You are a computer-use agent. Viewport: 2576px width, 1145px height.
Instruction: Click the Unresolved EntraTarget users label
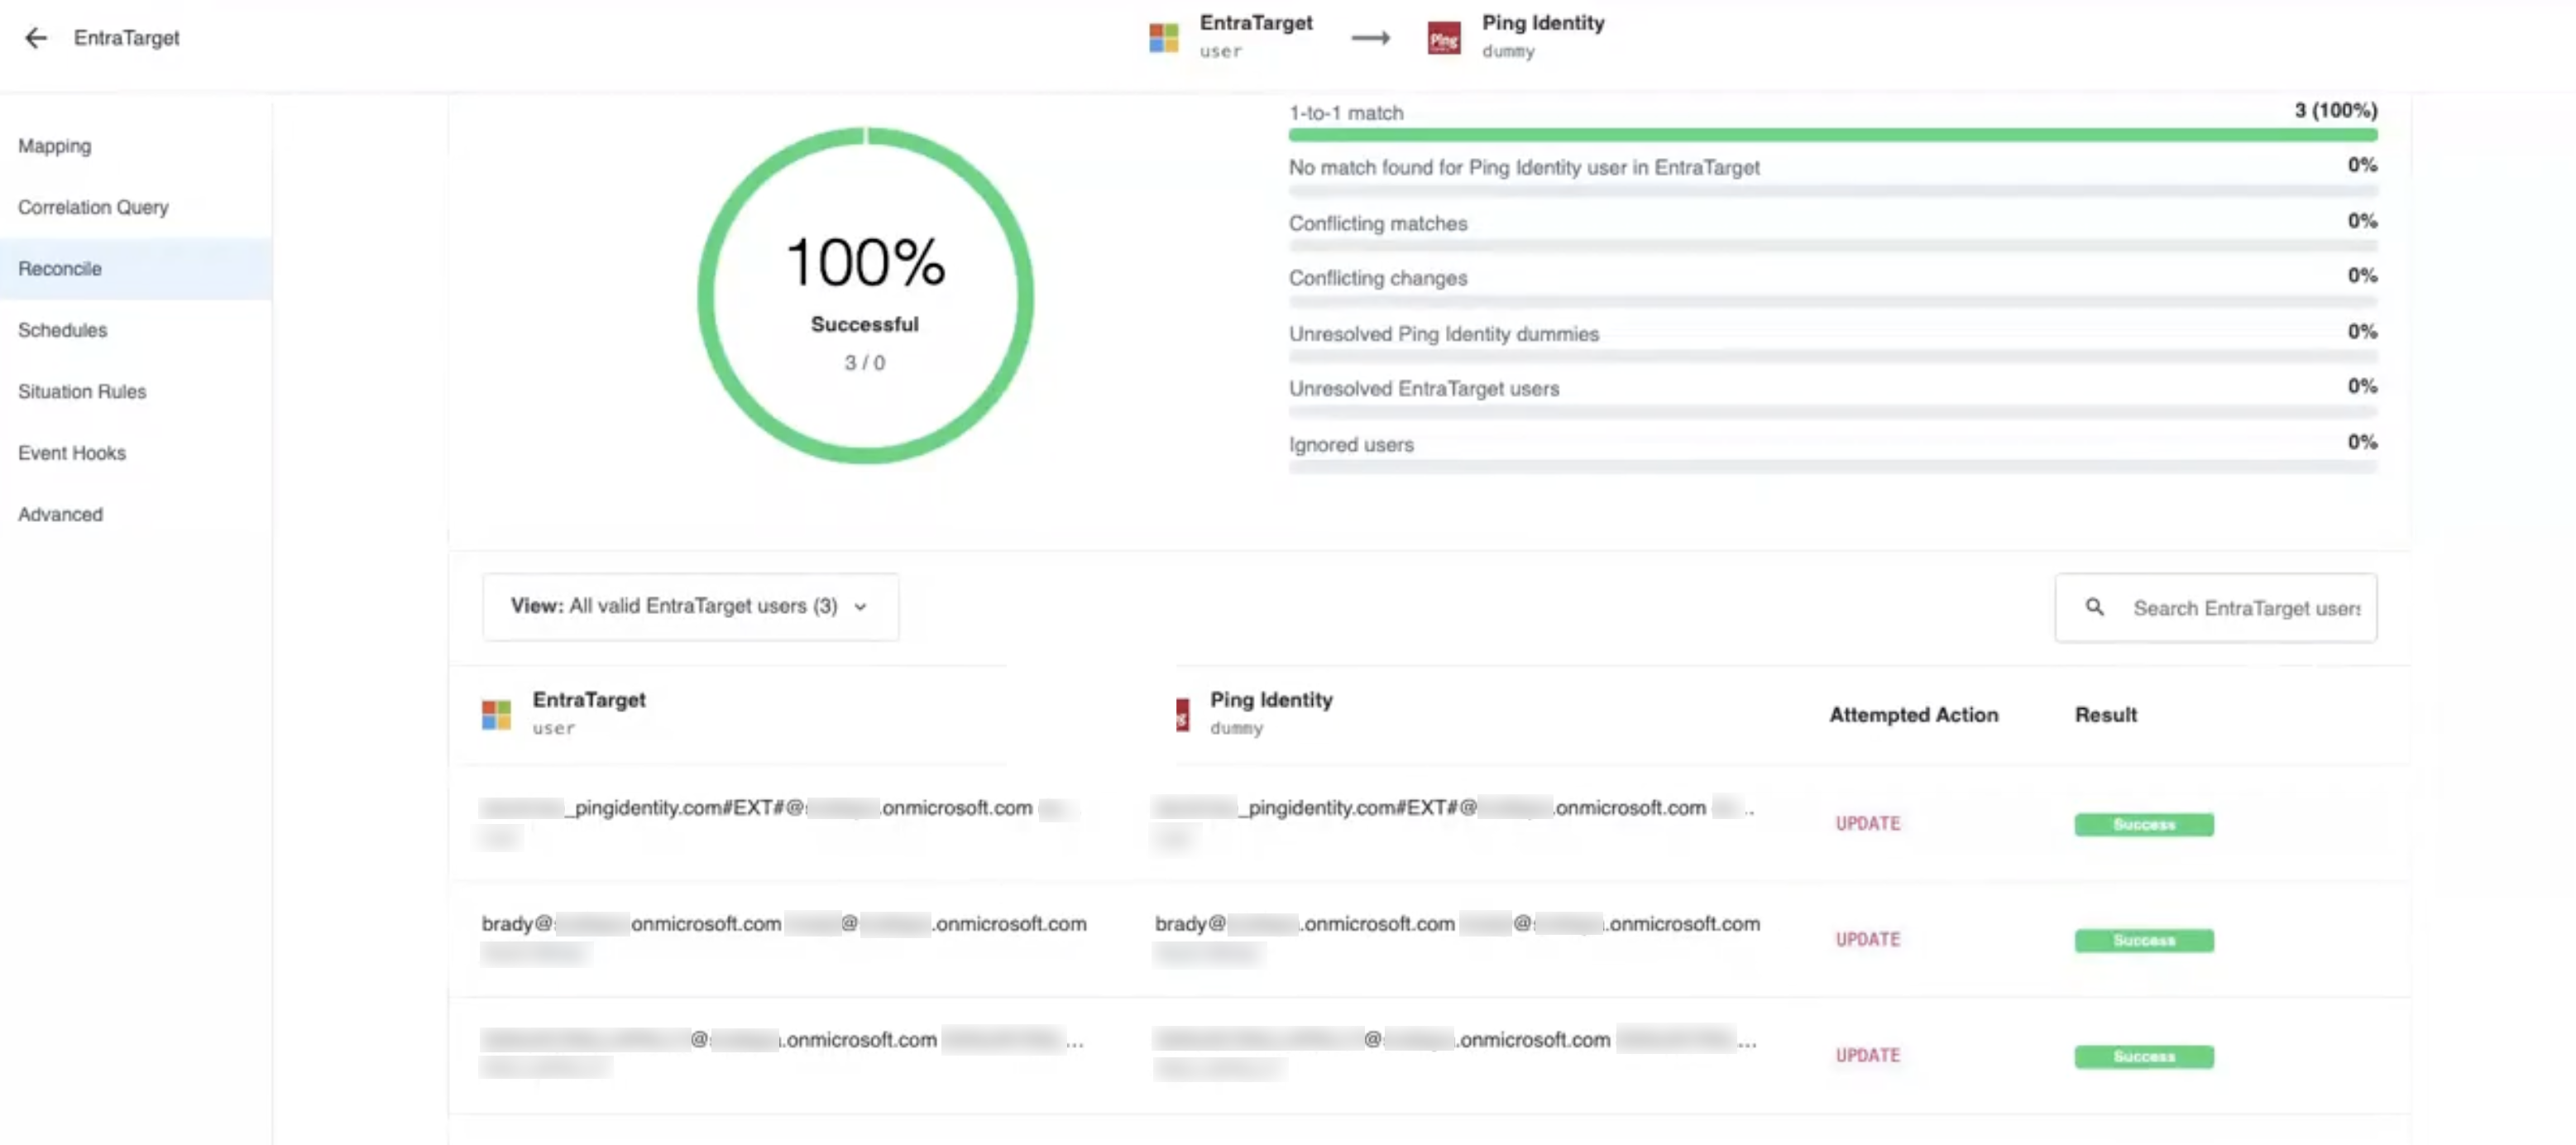1424,388
